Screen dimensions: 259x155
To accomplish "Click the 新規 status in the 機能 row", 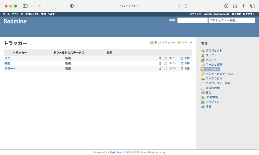I will [x=68, y=63].
